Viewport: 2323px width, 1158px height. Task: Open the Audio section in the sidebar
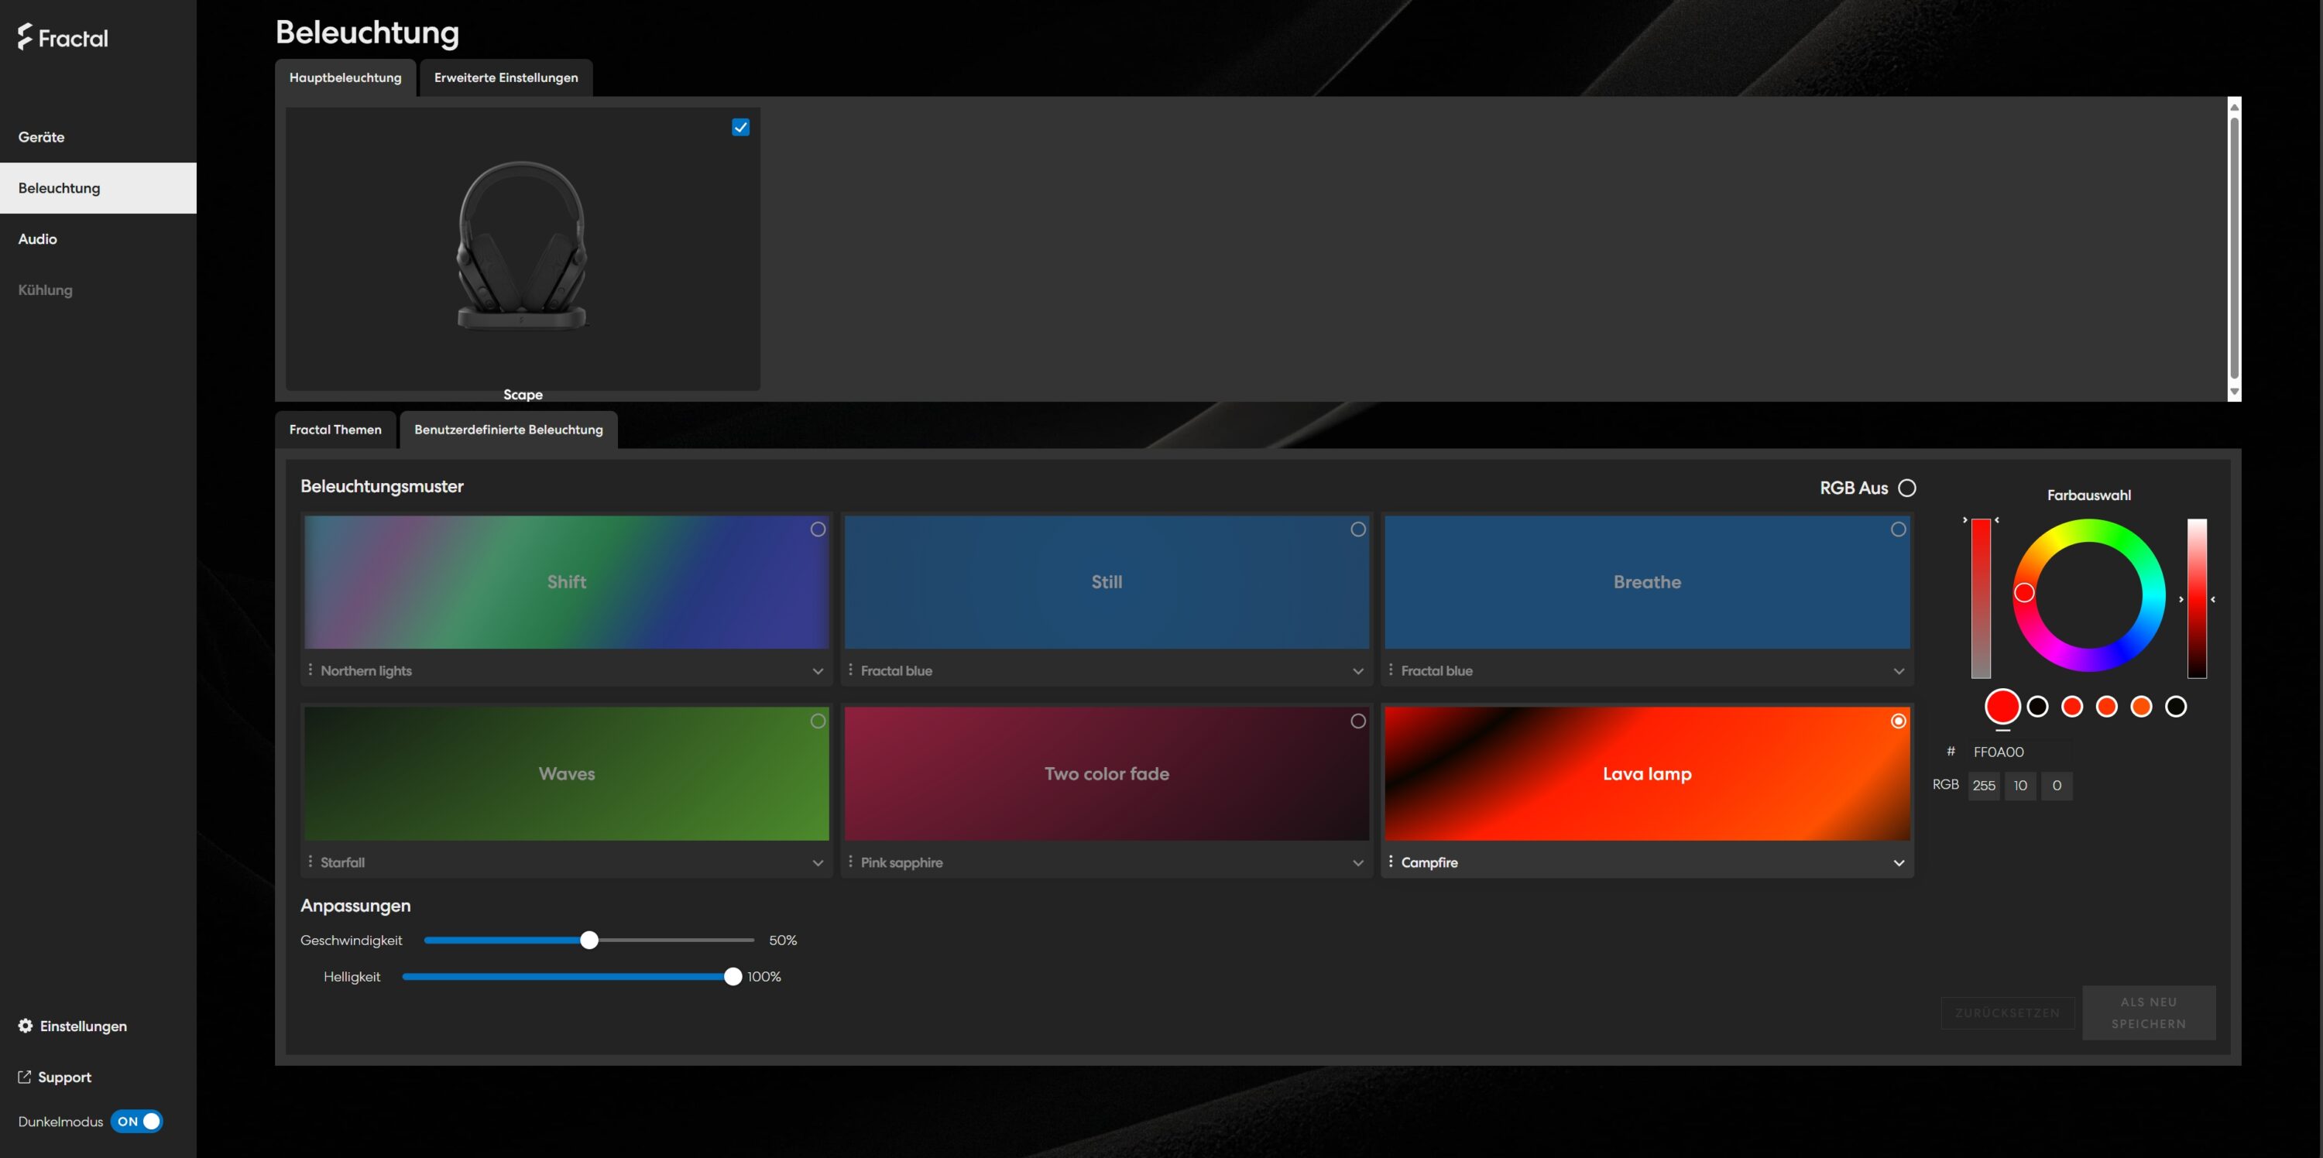(38, 239)
